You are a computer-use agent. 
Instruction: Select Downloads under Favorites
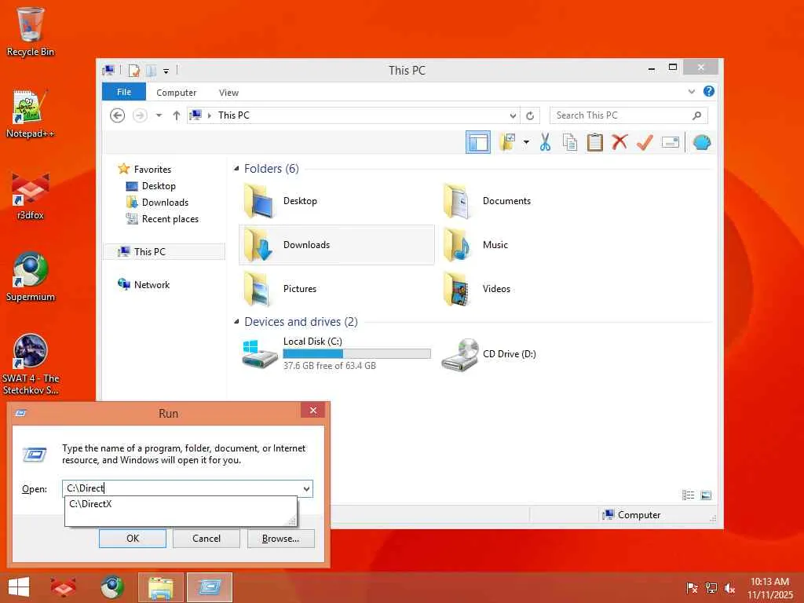(x=165, y=202)
